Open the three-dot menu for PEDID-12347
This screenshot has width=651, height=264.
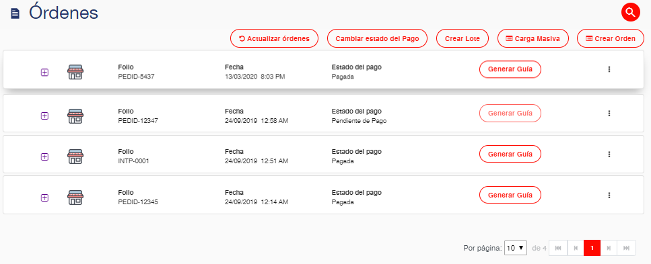click(x=609, y=113)
